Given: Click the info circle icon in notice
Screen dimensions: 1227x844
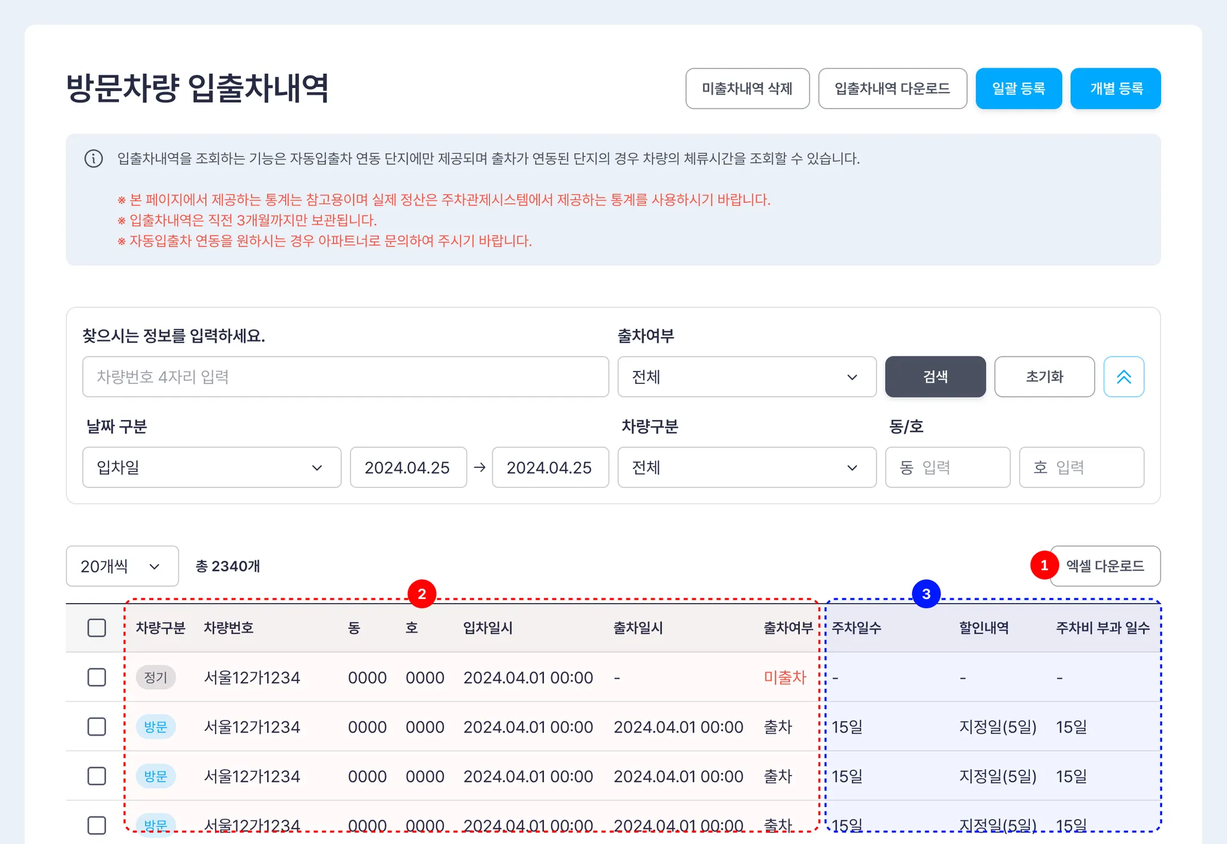Looking at the screenshot, I should [93, 159].
